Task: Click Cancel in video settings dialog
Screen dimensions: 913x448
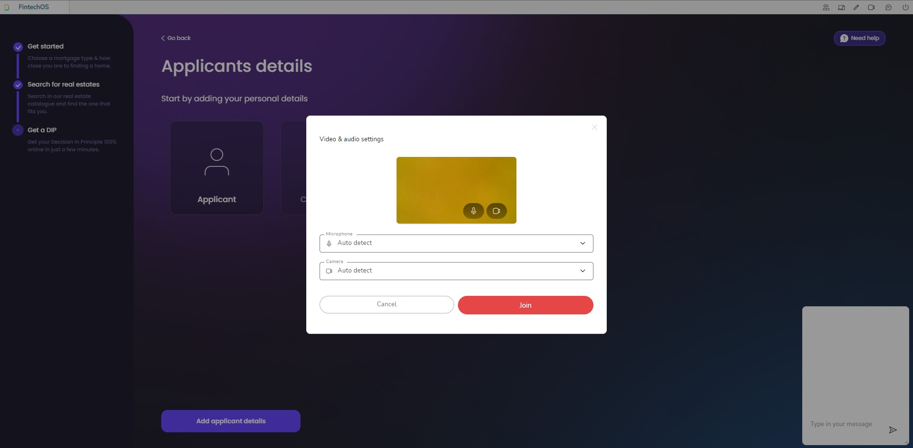Action: (x=386, y=304)
